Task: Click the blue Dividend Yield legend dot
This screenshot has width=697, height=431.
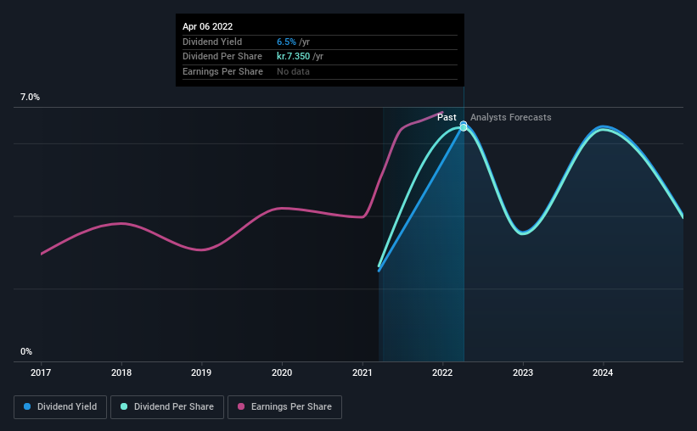Action: tap(27, 406)
